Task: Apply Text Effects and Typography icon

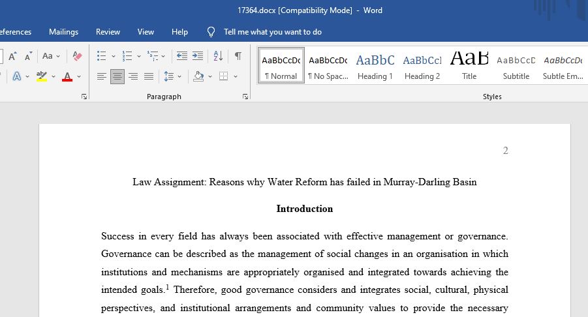Action: (x=16, y=76)
